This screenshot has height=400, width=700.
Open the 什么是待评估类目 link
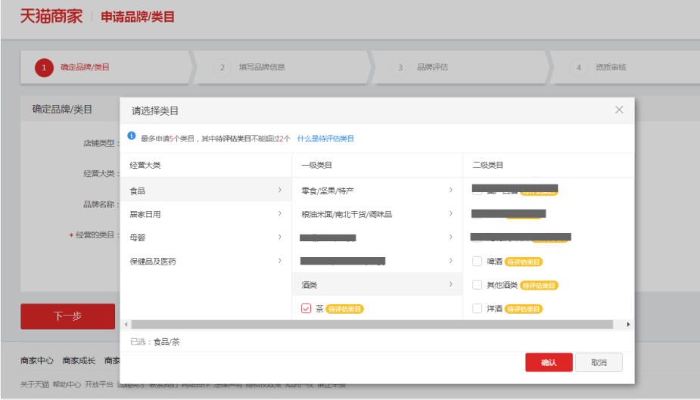click(325, 138)
